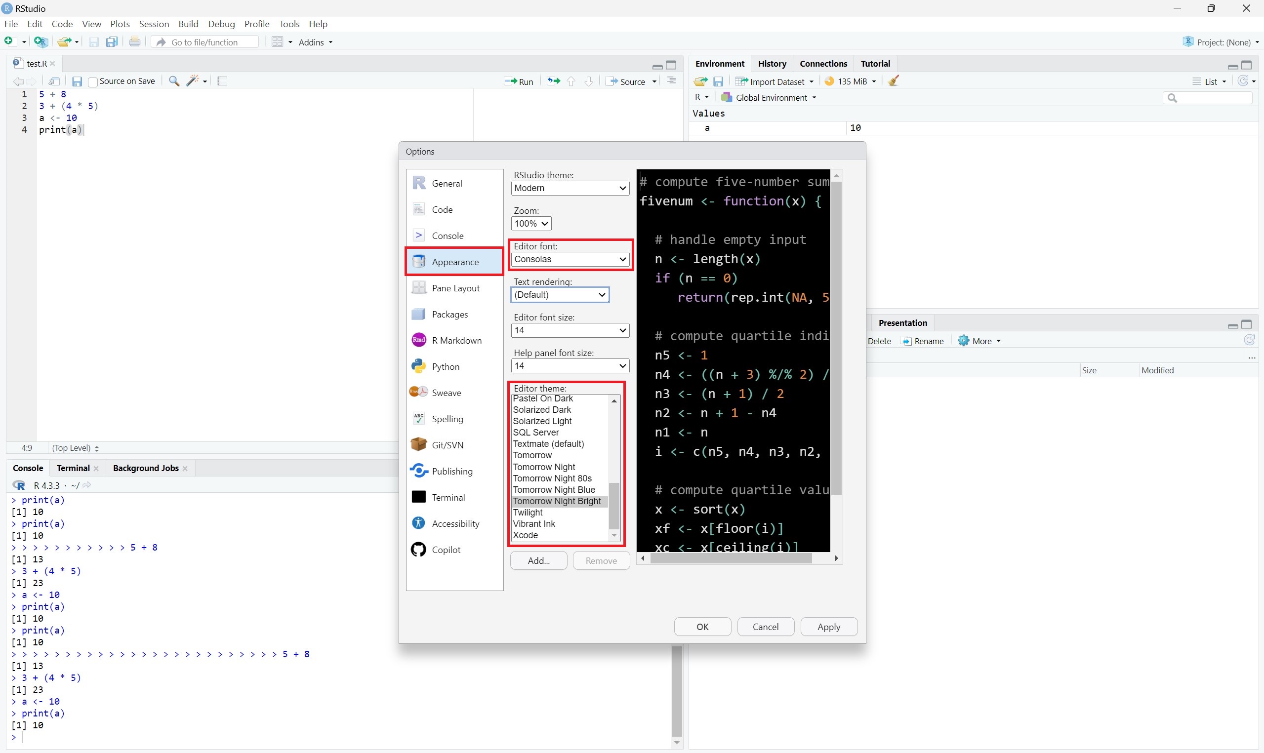This screenshot has width=1264, height=753.
Task: Select the Twilight editor theme
Action: [x=528, y=513]
